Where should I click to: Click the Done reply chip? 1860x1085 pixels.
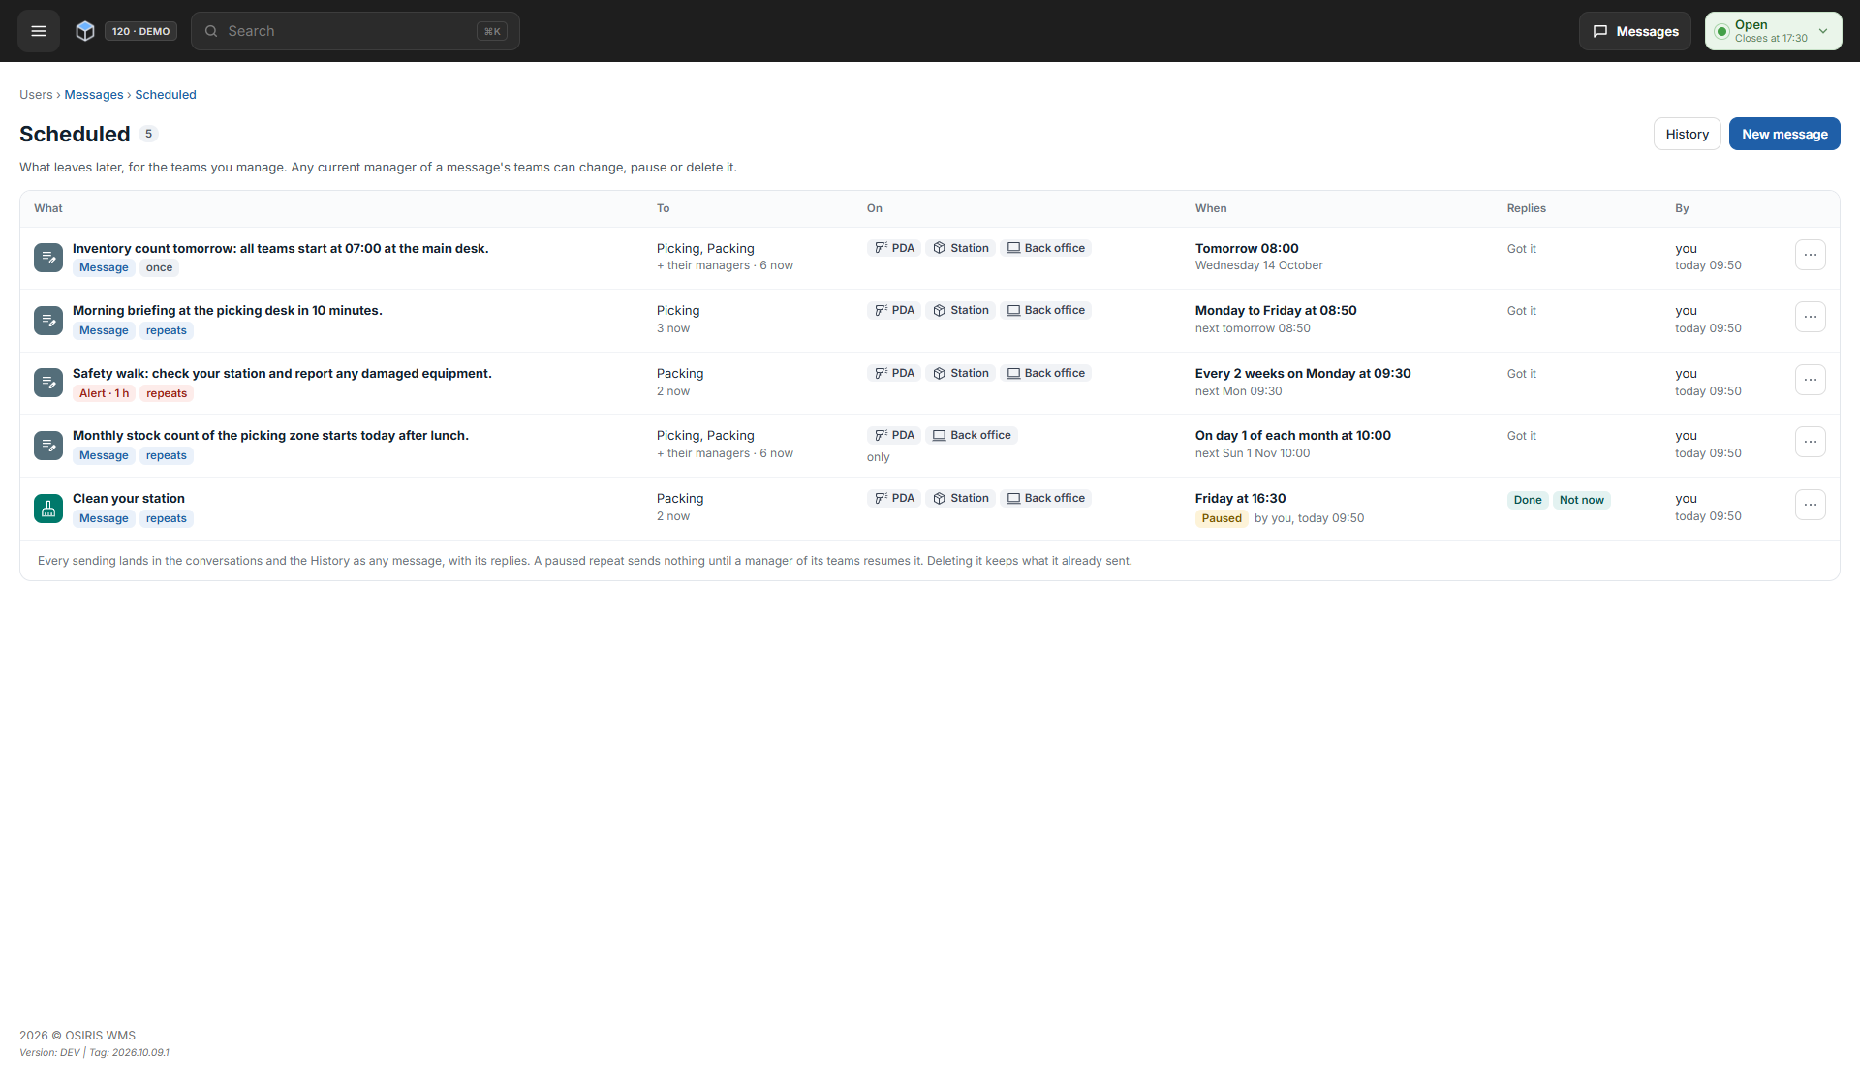point(1528,500)
